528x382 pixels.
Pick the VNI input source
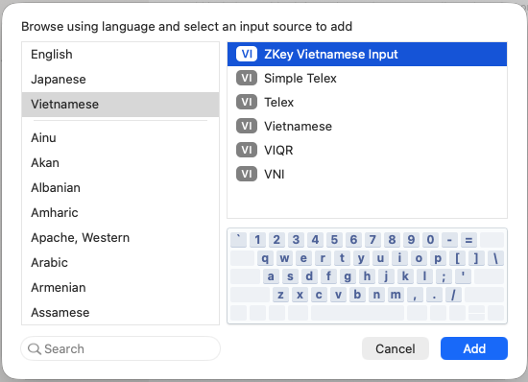point(367,174)
